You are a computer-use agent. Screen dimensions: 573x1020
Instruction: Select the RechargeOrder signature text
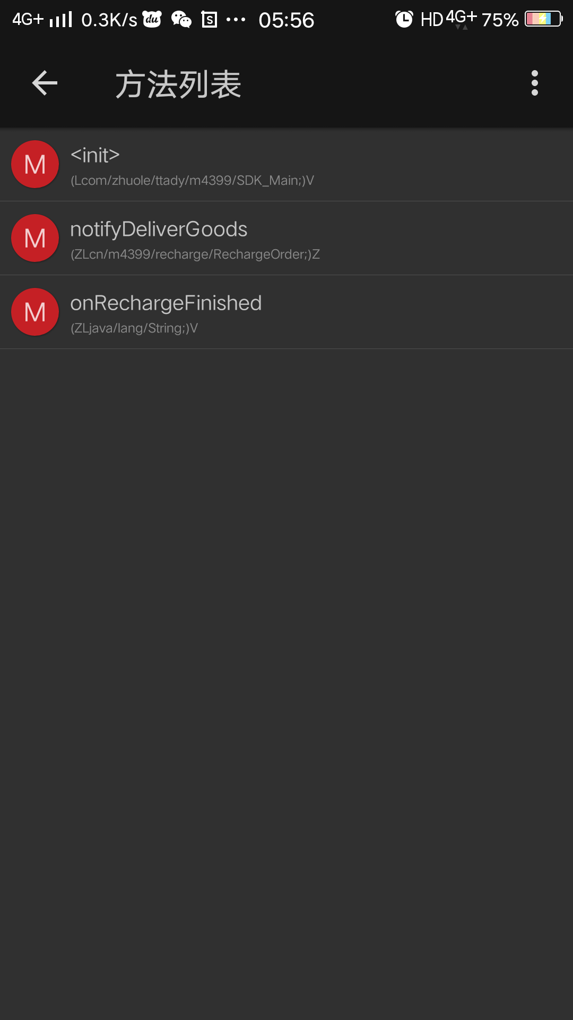click(195, 254)
